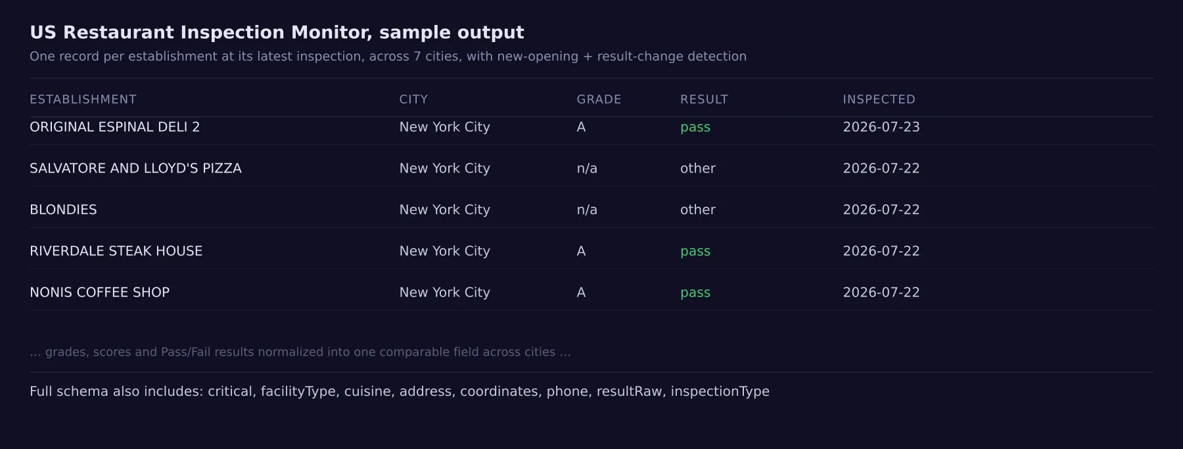This screenshot has width=1183, height=449.
Task: Select NONIS COFFEE SHOP establishment name
Action: click(99, 292)
